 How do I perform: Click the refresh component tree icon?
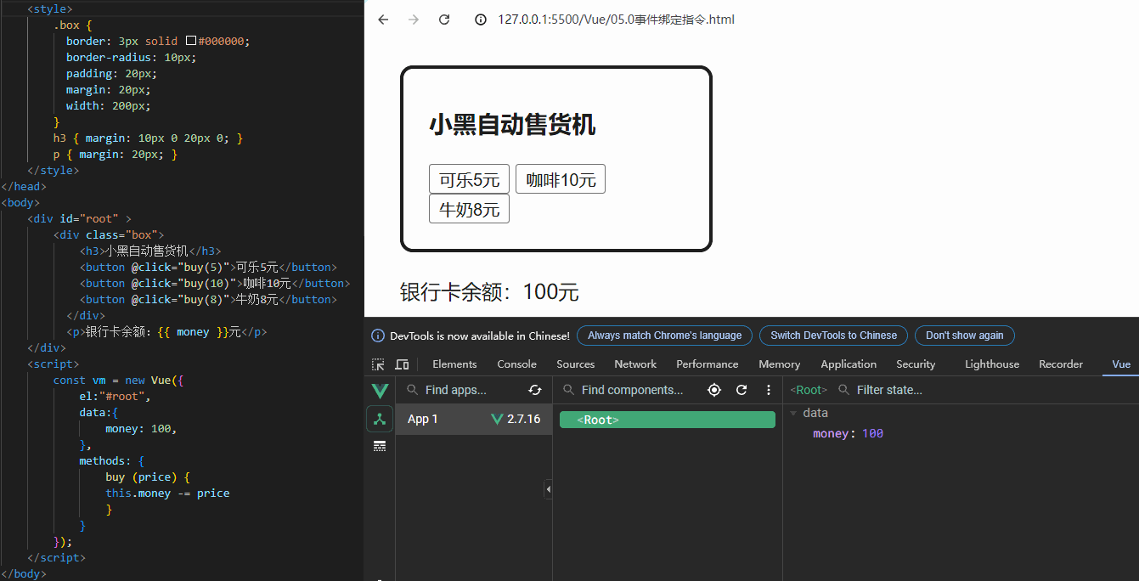coord(741,390)
